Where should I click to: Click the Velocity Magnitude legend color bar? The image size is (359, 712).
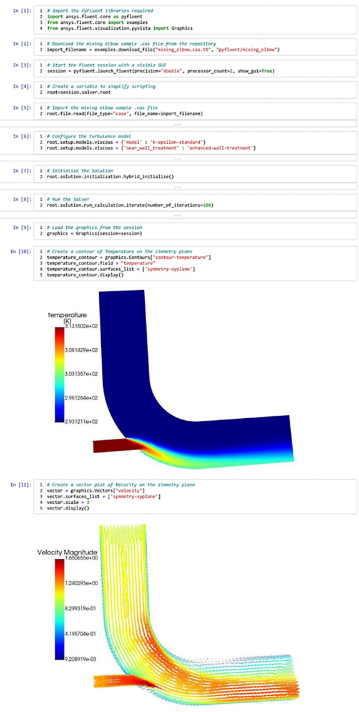point(59,609)
